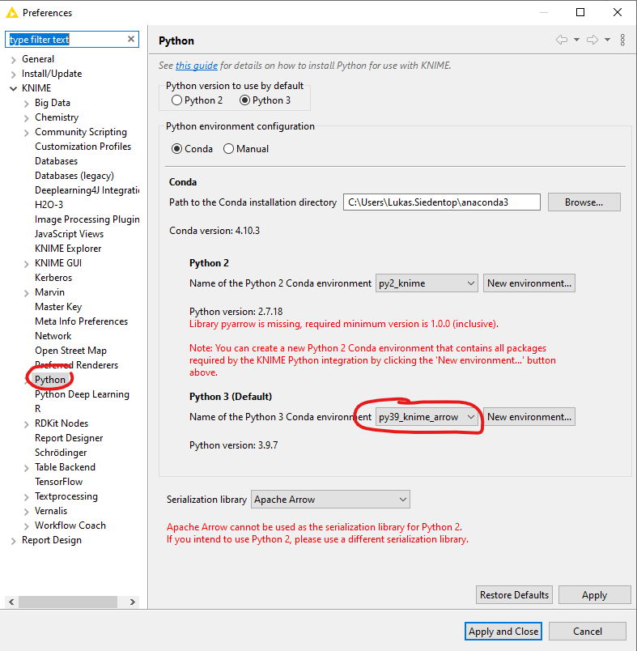Select the Python 2 default version radio
The height and width of the screenshot is (651, 637).
click(176, 100)
